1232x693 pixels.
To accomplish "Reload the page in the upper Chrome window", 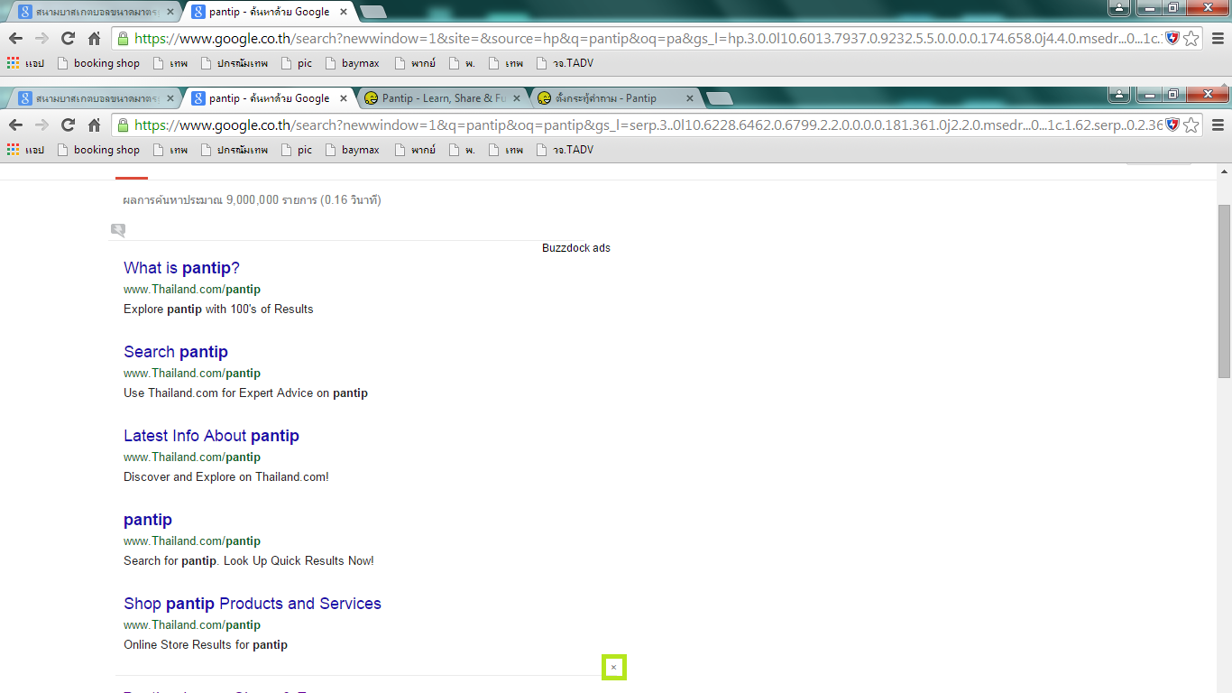I will pyautogui.click(x=68, y=39).
